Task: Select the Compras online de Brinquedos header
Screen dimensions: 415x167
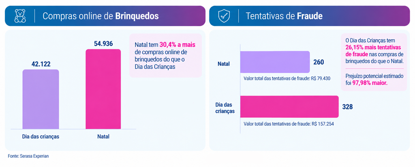Action: pyautogui.click(x=105, y=16)
